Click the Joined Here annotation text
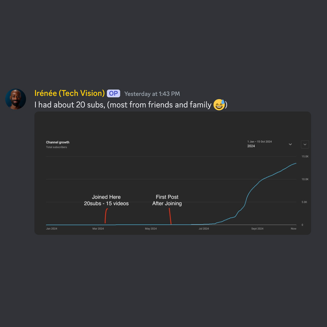The image size is (327, 327). coord(106,197)
